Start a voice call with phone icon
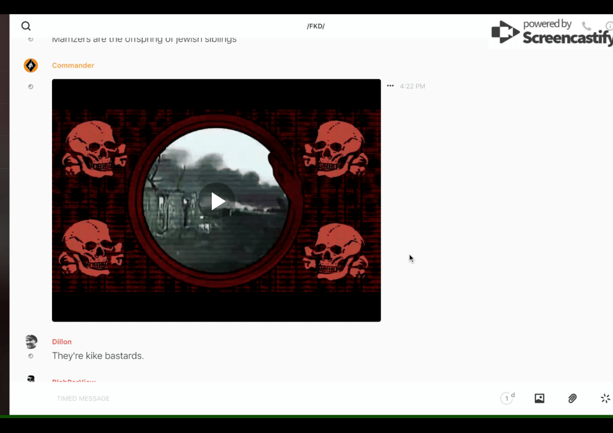This screenshot has height=433, width=613. [x=586, y=26]
